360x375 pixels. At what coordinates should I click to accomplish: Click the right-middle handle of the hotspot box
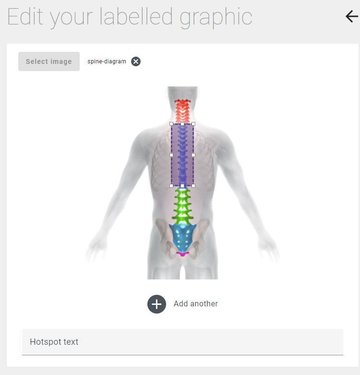tap(193, 155)
